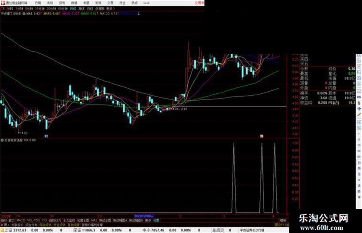Switch to 日线 daily tab

(73, 9)
